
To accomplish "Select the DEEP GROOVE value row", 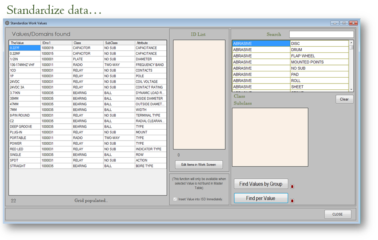I will [x=24, y=127].
